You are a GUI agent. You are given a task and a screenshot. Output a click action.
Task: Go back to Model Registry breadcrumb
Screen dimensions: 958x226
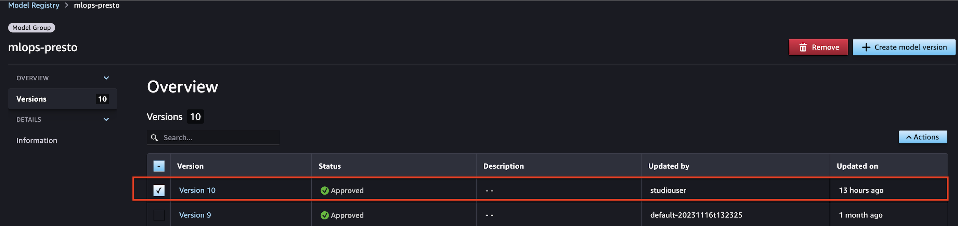(x=34, y=5)
